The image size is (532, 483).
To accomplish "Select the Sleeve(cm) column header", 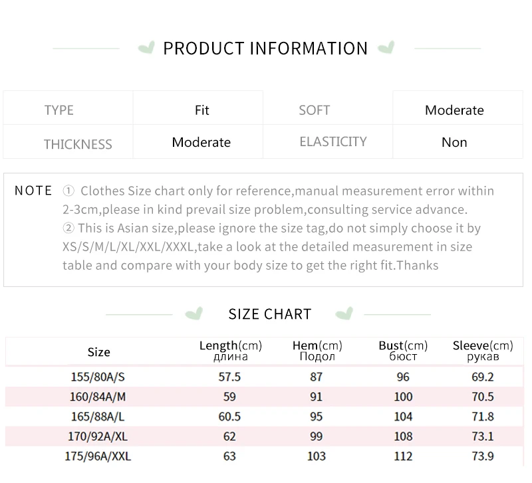I will [483, 351].
